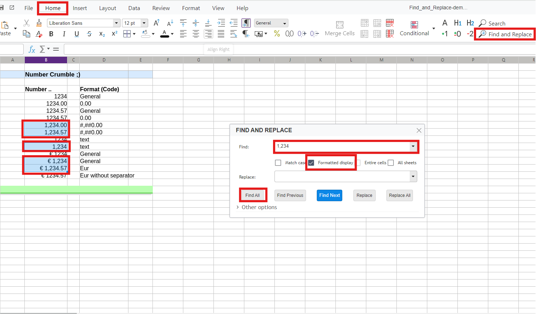Toggle bold formatting
The height and width of the screenshot is (314, 536).
[51, 34]
